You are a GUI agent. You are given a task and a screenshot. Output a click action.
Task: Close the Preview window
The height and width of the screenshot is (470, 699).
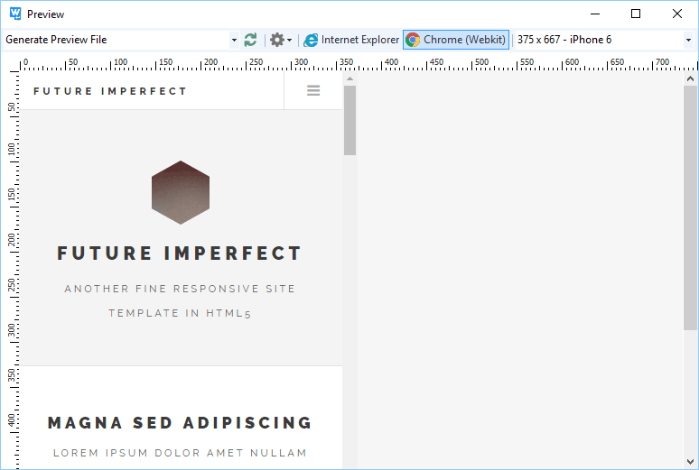point(676,14)
